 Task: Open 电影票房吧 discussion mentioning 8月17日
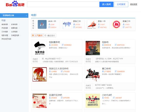pos(60,62)
